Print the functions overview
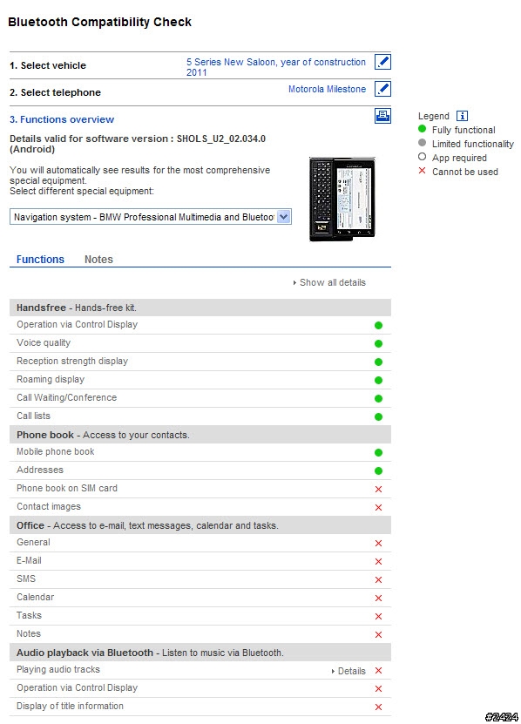The image size is (521, 724). (382, 115)
